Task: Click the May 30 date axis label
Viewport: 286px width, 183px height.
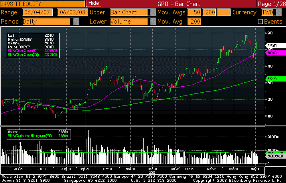Action: click(255, 169)
